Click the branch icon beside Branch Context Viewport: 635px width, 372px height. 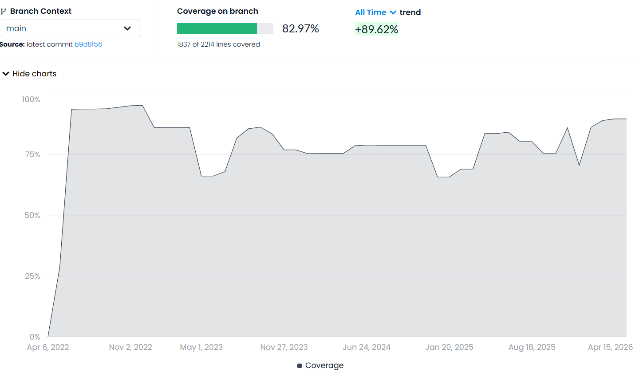click(4, 12)
